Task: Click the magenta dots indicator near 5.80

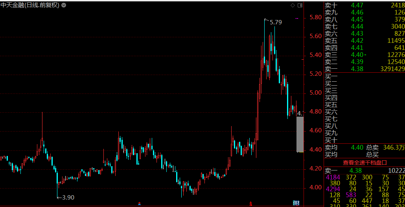Action: point(297,18)
